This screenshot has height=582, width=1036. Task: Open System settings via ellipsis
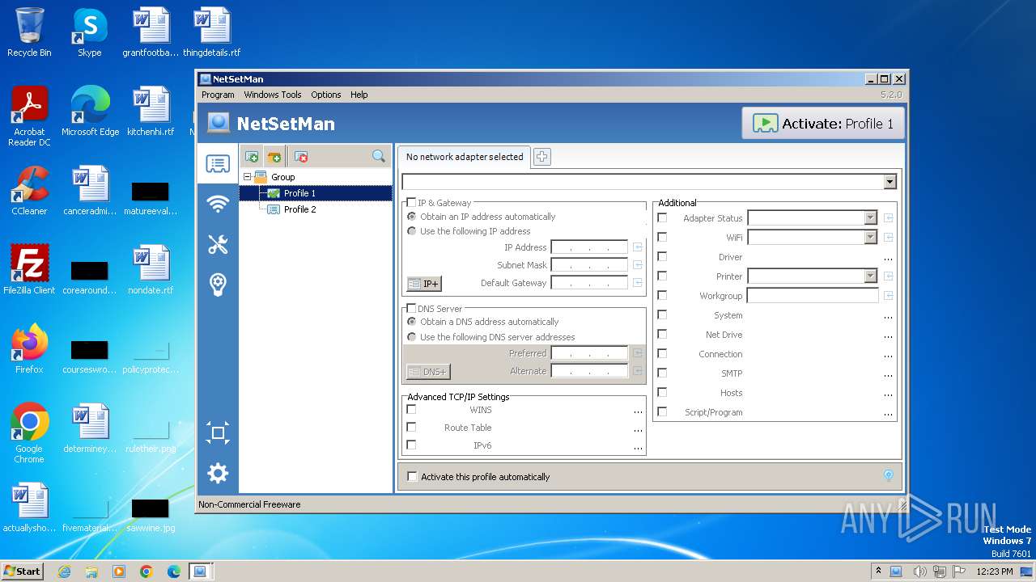point(888,317)
